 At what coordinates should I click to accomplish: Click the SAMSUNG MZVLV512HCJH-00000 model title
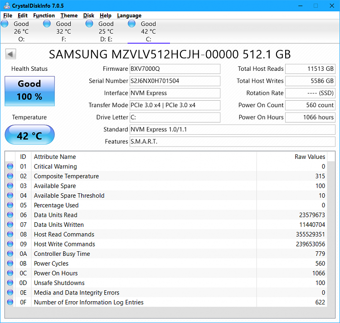tap(170, 54)
